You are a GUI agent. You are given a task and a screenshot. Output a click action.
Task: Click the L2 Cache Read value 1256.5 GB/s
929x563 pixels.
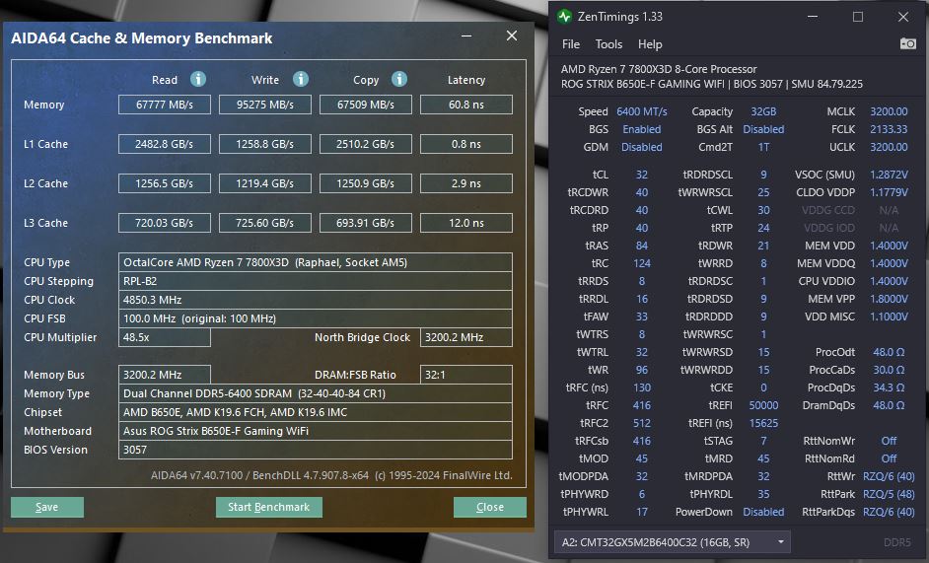tap(165, 183)
